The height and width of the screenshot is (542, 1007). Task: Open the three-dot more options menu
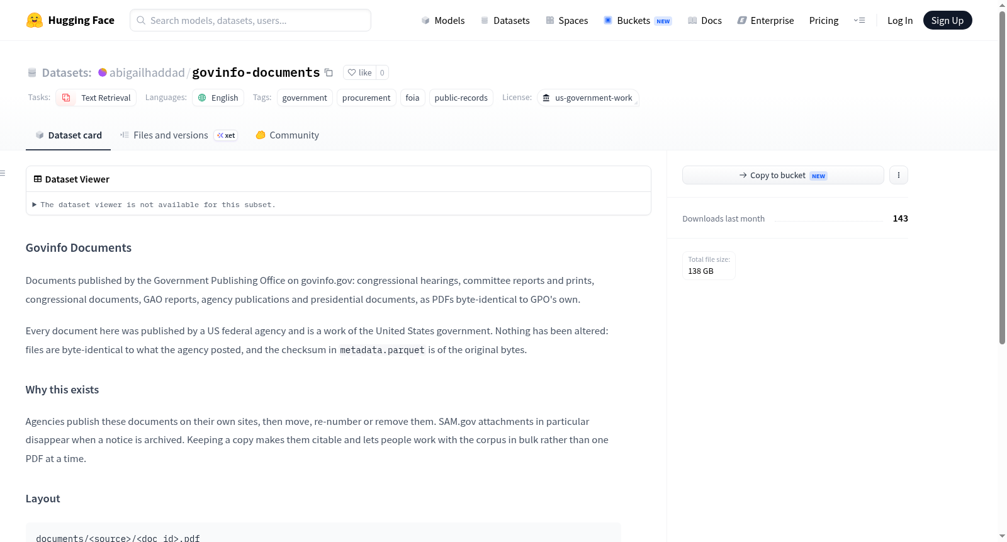(899, 175)
